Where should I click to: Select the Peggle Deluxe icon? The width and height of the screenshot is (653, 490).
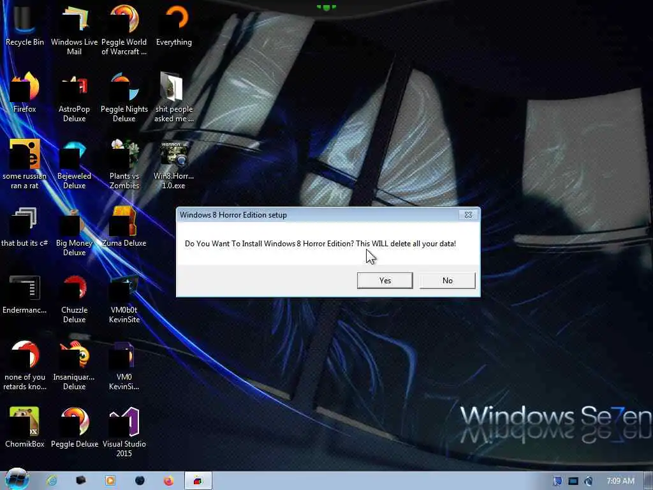point(75,427)
